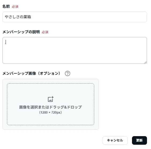151x149 pixels.
Task: Click the メンバーシップの説明 label
Action: pyautogui.click(x=21, y=32)
